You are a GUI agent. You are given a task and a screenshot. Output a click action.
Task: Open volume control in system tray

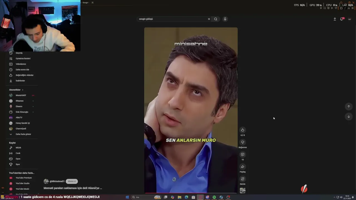(341, 197)
